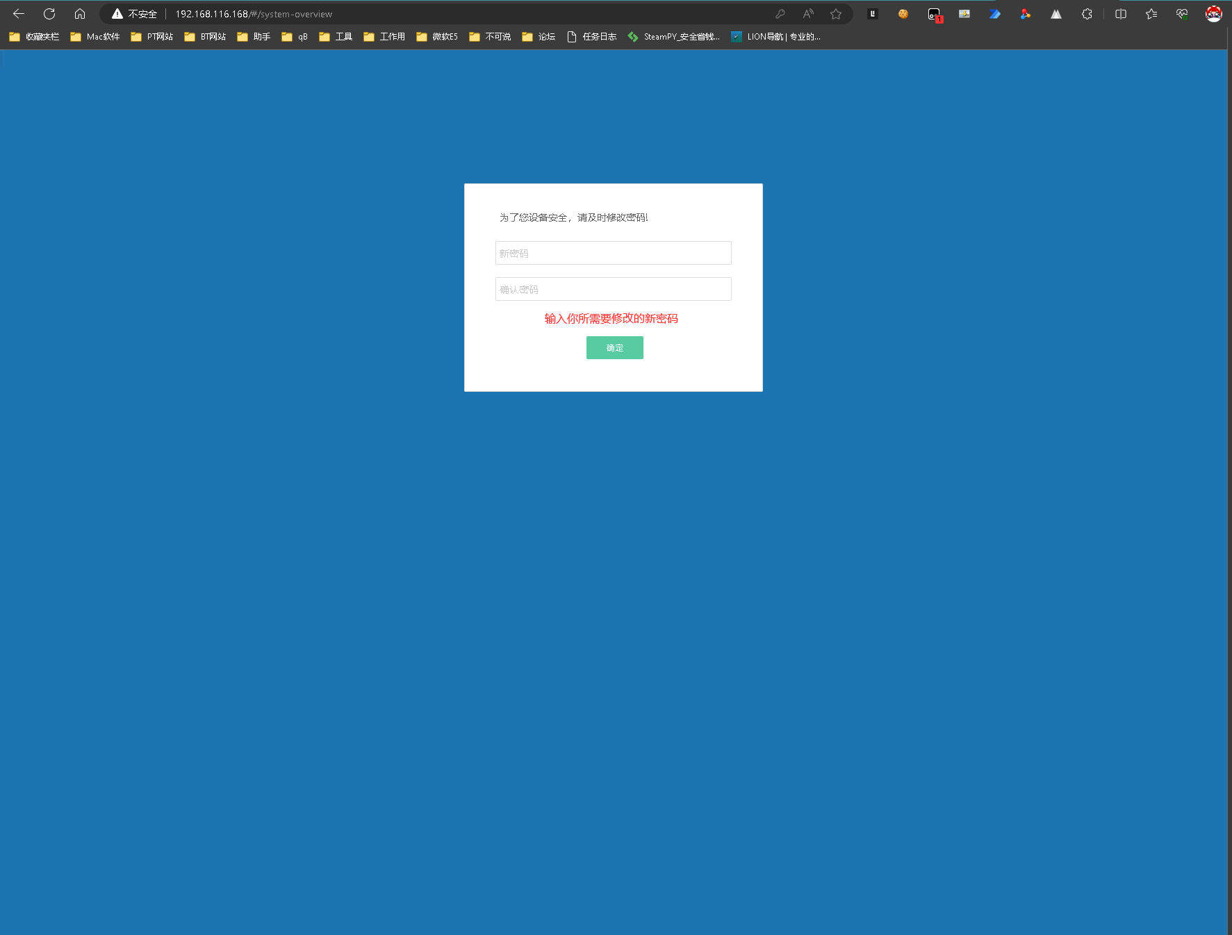
Task: Click the 不安全 site security warning
Action: point(135,14)
